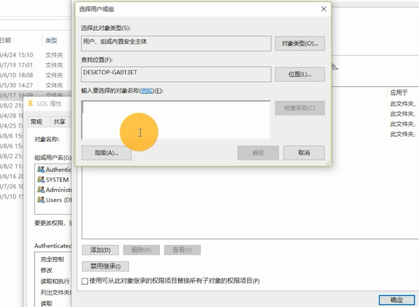Click the folder icon in LOL 属性 title
Viewport: 419px width, 307px height.
30,104
